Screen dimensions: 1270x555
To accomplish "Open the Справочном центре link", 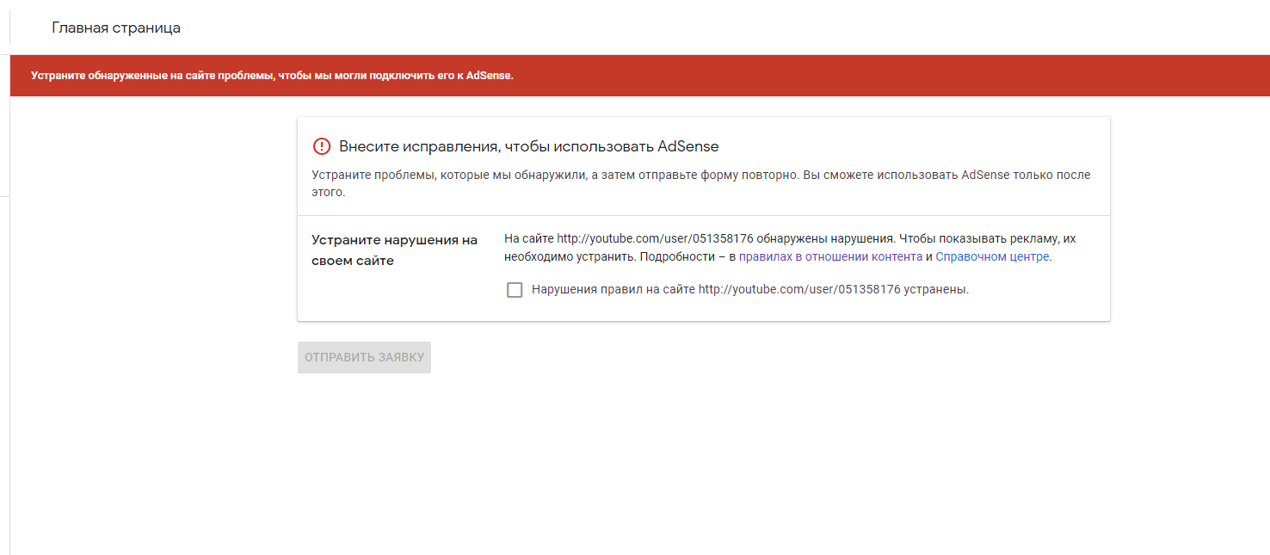I will click(992, 256).
